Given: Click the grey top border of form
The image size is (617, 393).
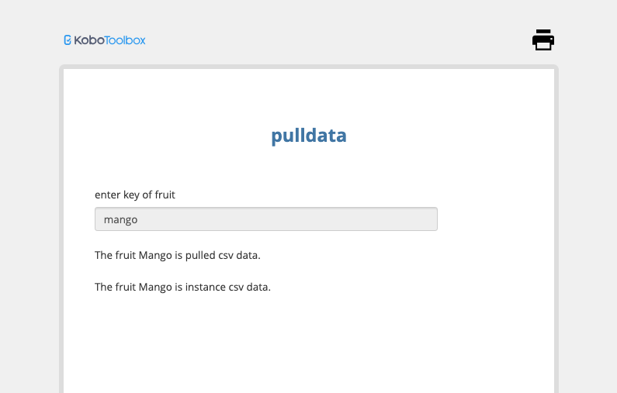Looking at the screenshot, I should coord(308,67).
